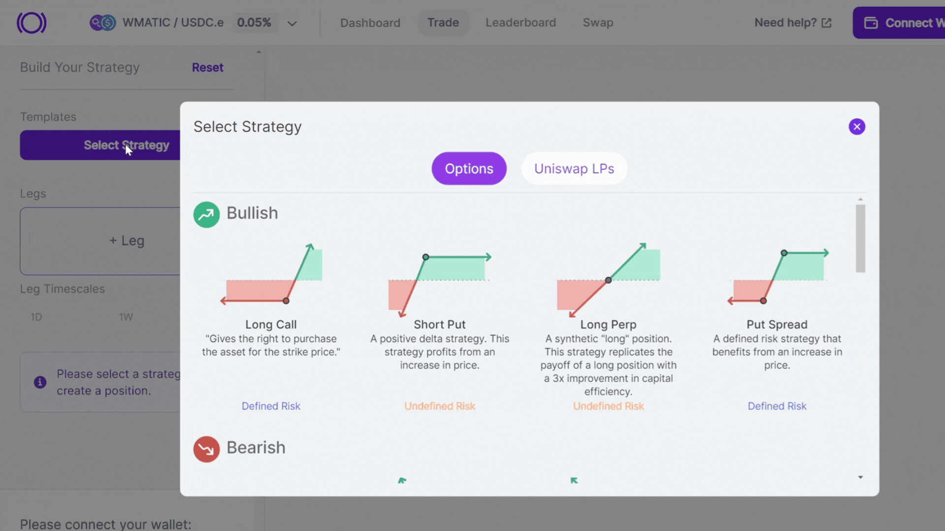
Task: Click the Reset link
Action: click(x=207, y=67)
